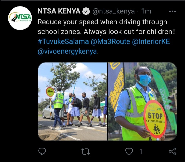
Task: View the man holding STOP sign photo
Action: [142, 101]
